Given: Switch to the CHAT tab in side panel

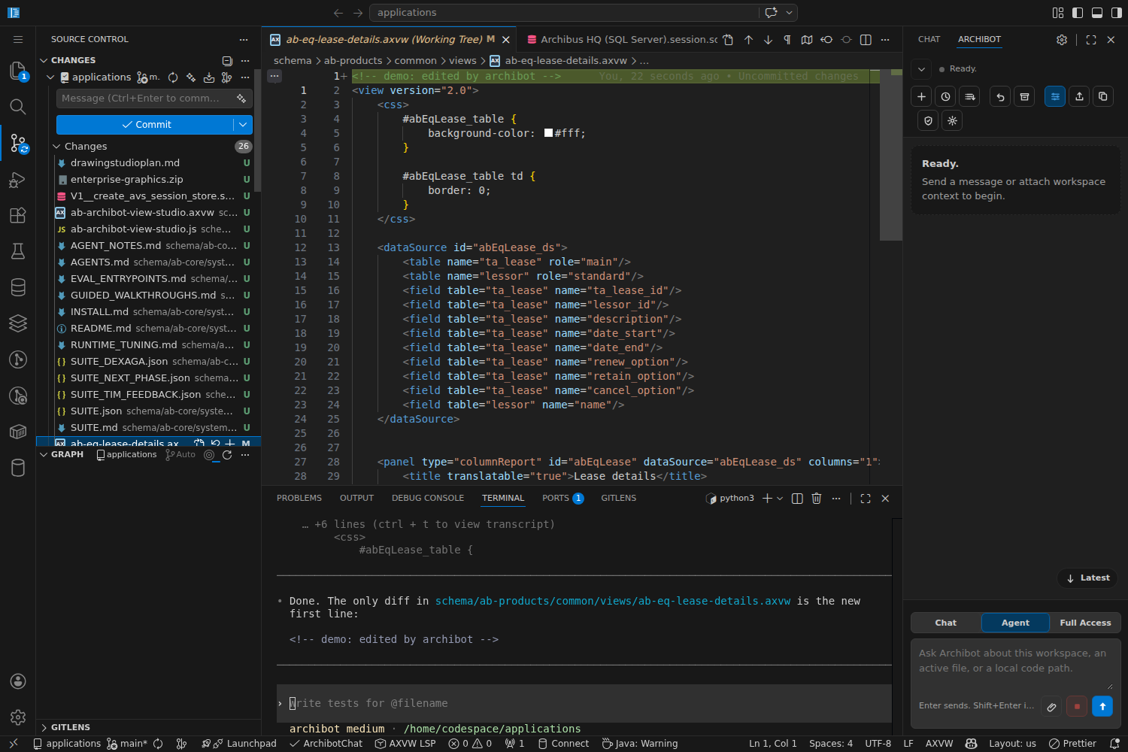Looking at the screenshot, I should [929, 39].
